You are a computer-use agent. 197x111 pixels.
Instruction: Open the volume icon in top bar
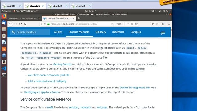163,11
